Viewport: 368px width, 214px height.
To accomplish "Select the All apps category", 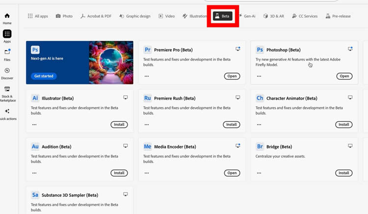I will 38,16.
